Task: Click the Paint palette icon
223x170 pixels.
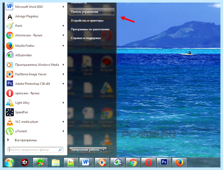Action: pos(10,26)
